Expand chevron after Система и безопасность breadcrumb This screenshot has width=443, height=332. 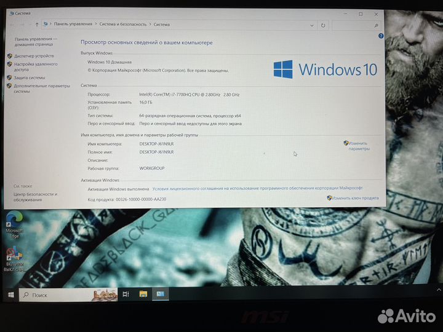(150, 25)
